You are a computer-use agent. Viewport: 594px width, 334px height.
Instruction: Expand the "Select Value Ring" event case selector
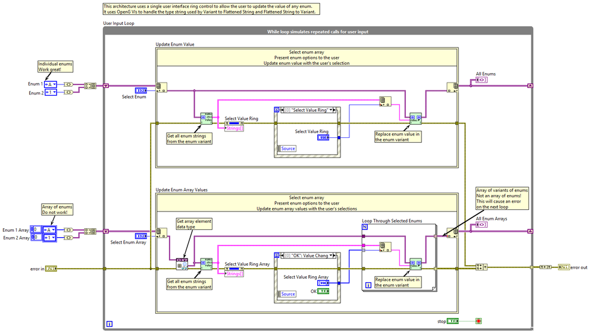(333, 110)
